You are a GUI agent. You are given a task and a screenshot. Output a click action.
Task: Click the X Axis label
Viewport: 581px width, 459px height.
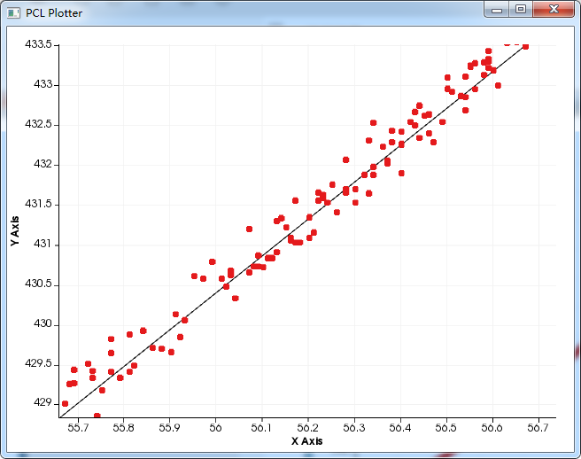tap(306, 441)
